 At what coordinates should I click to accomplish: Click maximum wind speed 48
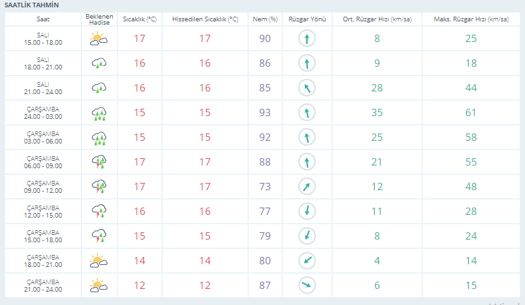pos(471,187)
